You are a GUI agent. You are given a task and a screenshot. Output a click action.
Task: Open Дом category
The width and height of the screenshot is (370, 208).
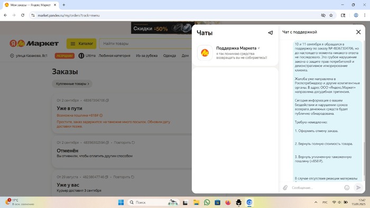(185, 55)
